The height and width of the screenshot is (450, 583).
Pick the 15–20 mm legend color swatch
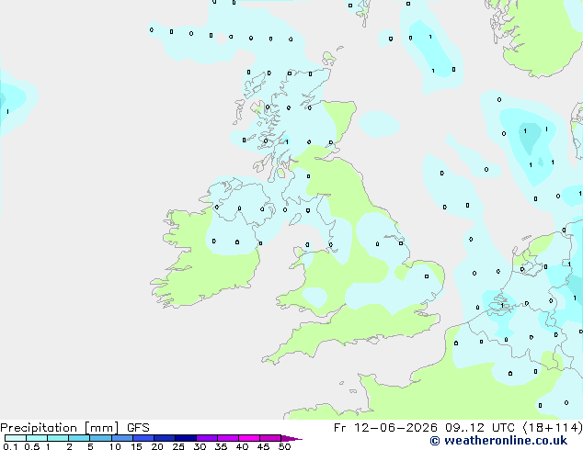point(143,438)
